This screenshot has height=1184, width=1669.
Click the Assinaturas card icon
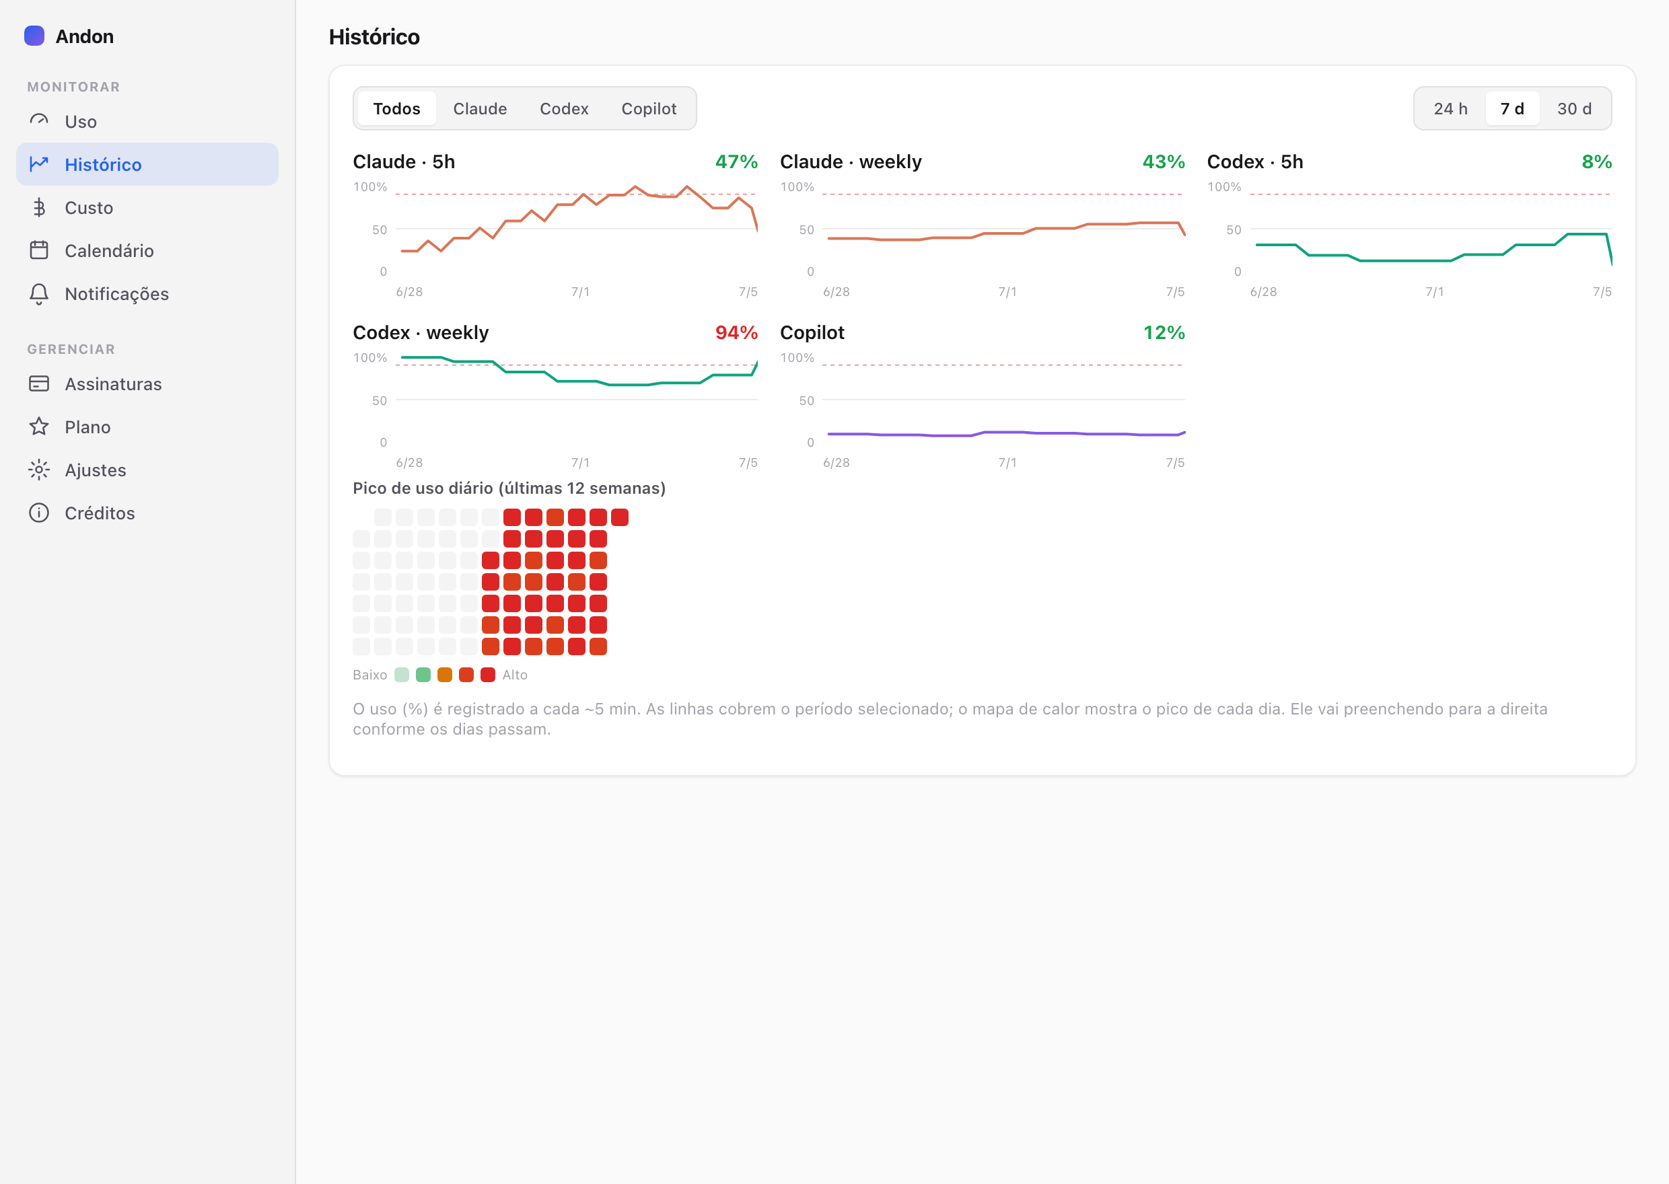(38, 383)
